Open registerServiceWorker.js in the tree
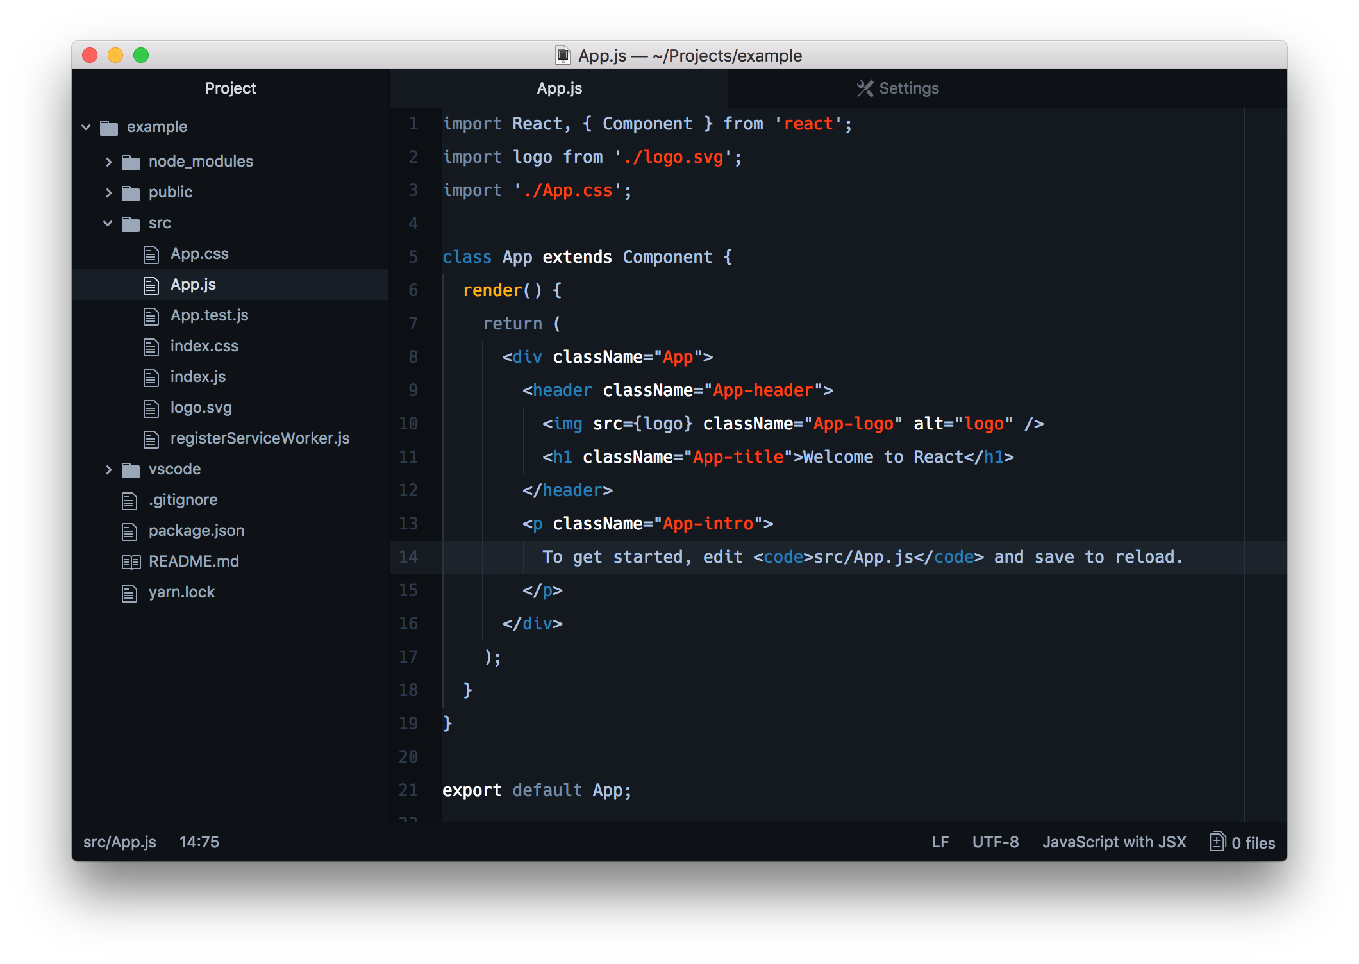 pos(260,438)
